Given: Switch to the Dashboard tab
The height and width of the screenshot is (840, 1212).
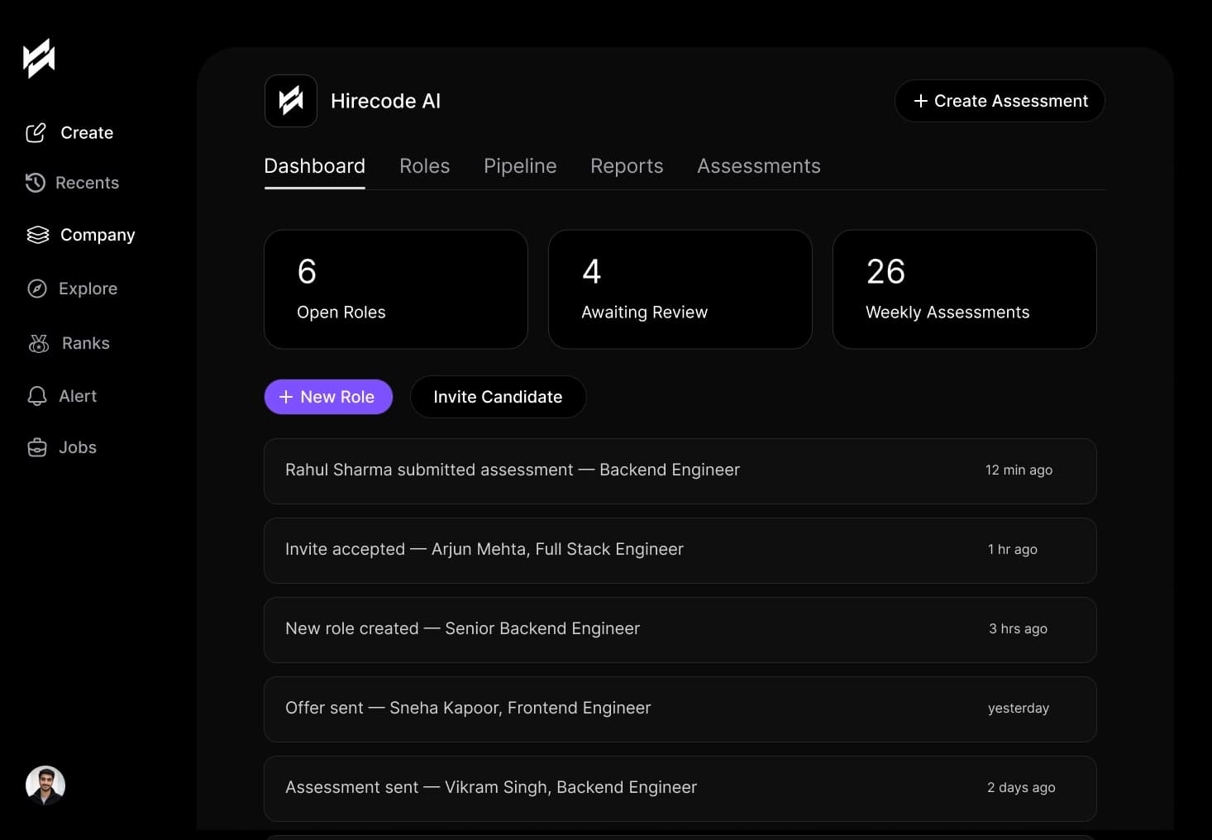Looking at the screenshot, I should [314, 166].
